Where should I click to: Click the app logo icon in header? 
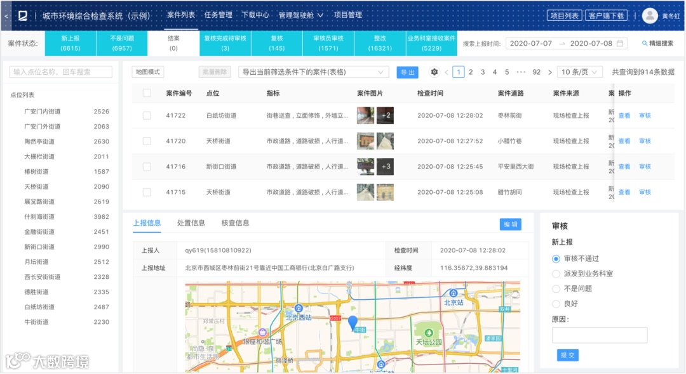point(22,16)
